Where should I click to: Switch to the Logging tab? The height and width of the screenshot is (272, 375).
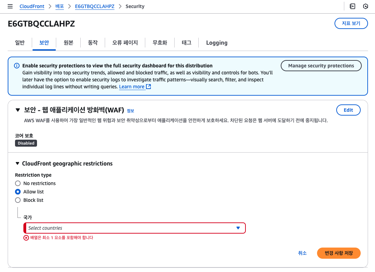pyautogui.click(x=217, y=43)
